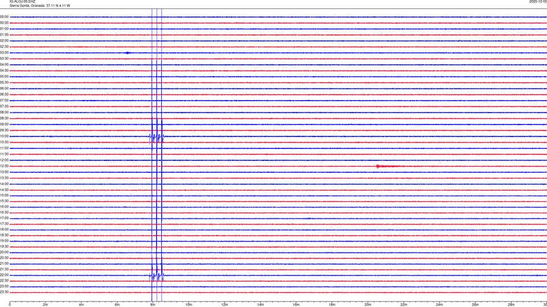Click the 20m tick label on time axis
The image size is (547, 307).
368,305
